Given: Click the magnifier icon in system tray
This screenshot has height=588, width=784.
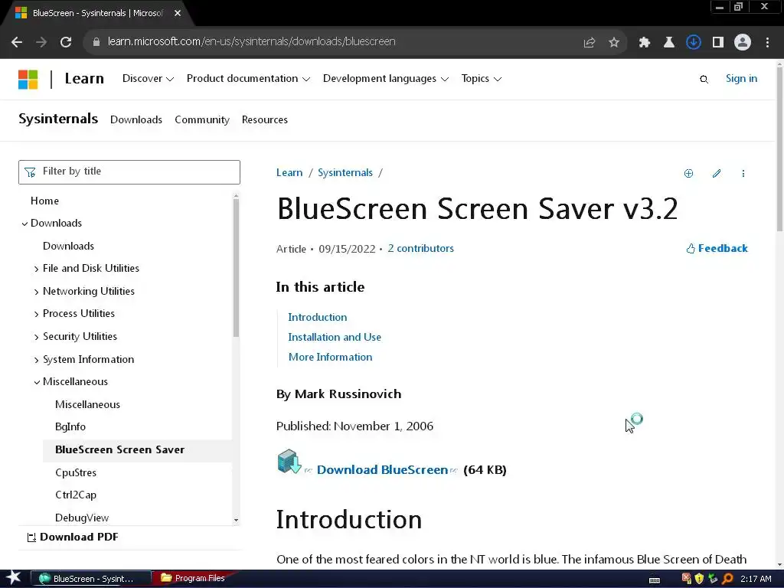Looking at the screenshot, I should pyautogui.click(x=727, y=579).
